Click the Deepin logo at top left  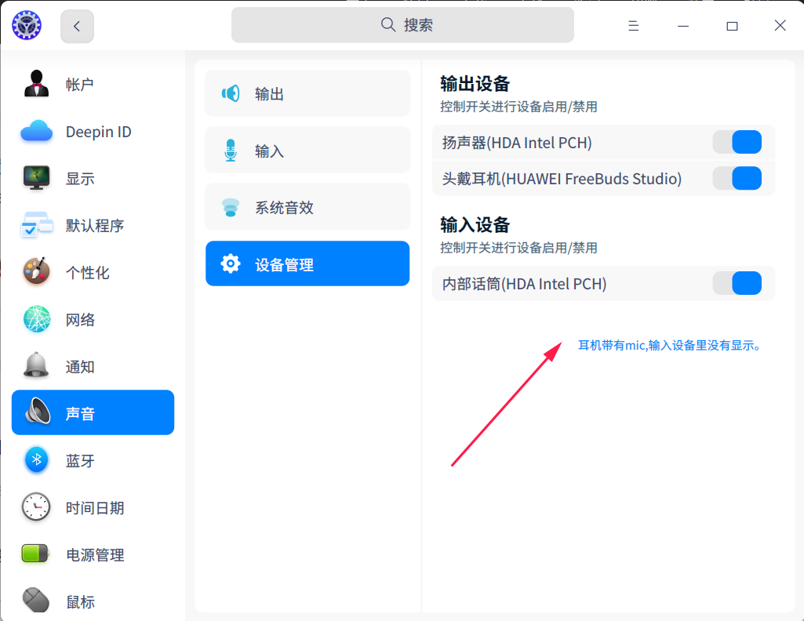pos(26,24)
